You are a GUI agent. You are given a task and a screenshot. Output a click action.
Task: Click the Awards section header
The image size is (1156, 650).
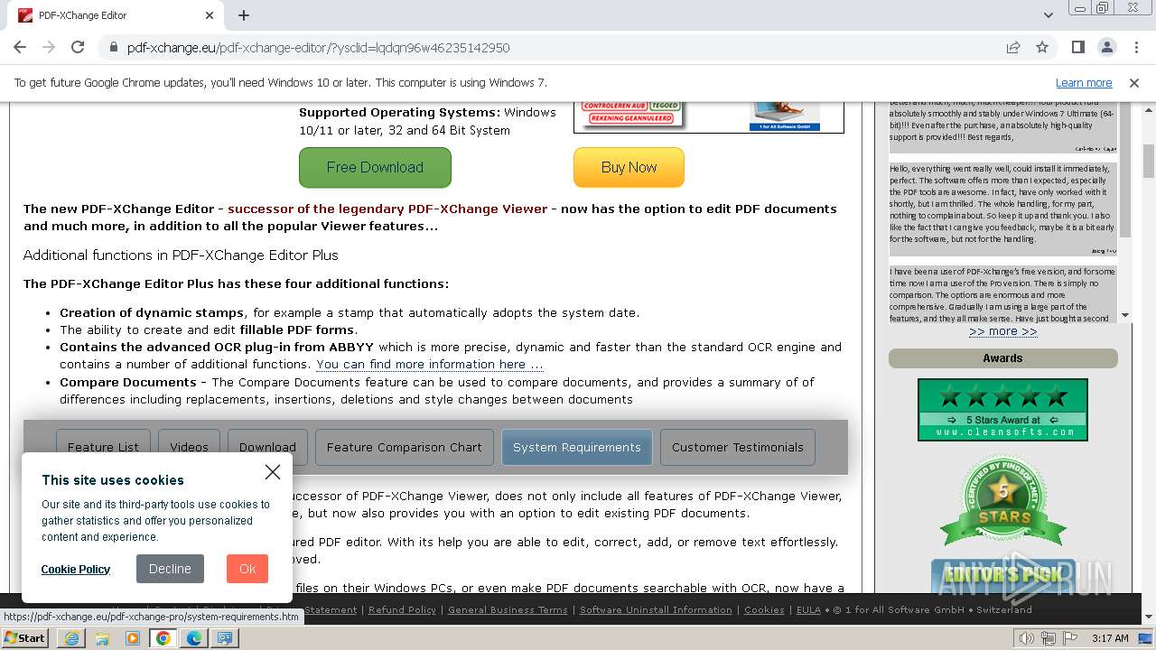click(1002, 358)
